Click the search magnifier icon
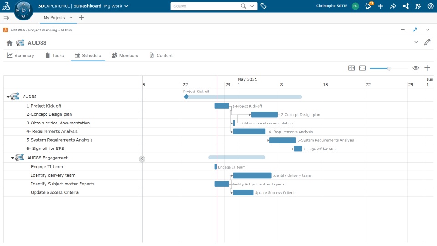437x246 pixels. tap(243, 6)
